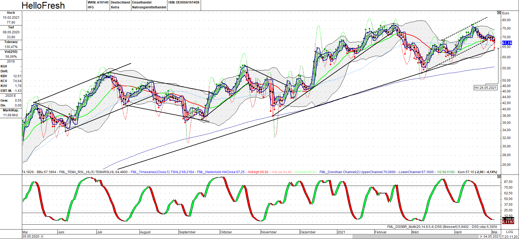Click the FML_DSSBR_Multi indicator legend
Image resolution: width=519 pixels, height=239 pixels.
pyautogui.click(x=442, y=227)
